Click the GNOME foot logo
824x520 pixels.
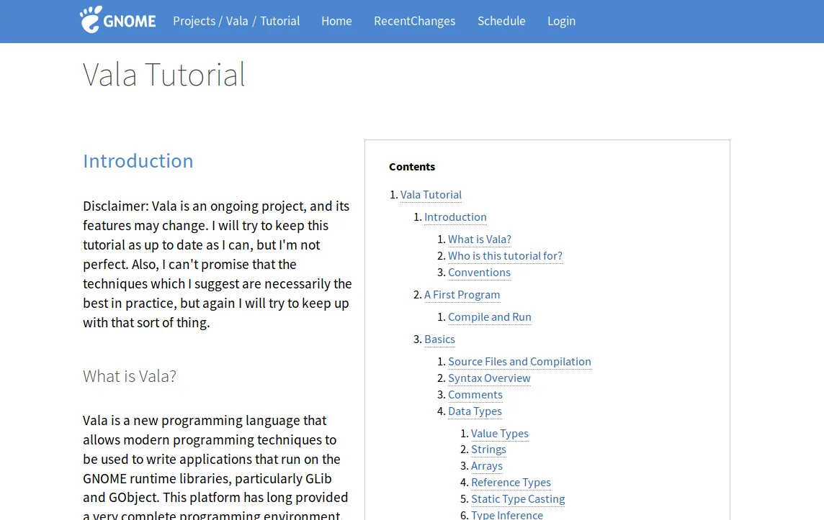(x=117, y=20)
